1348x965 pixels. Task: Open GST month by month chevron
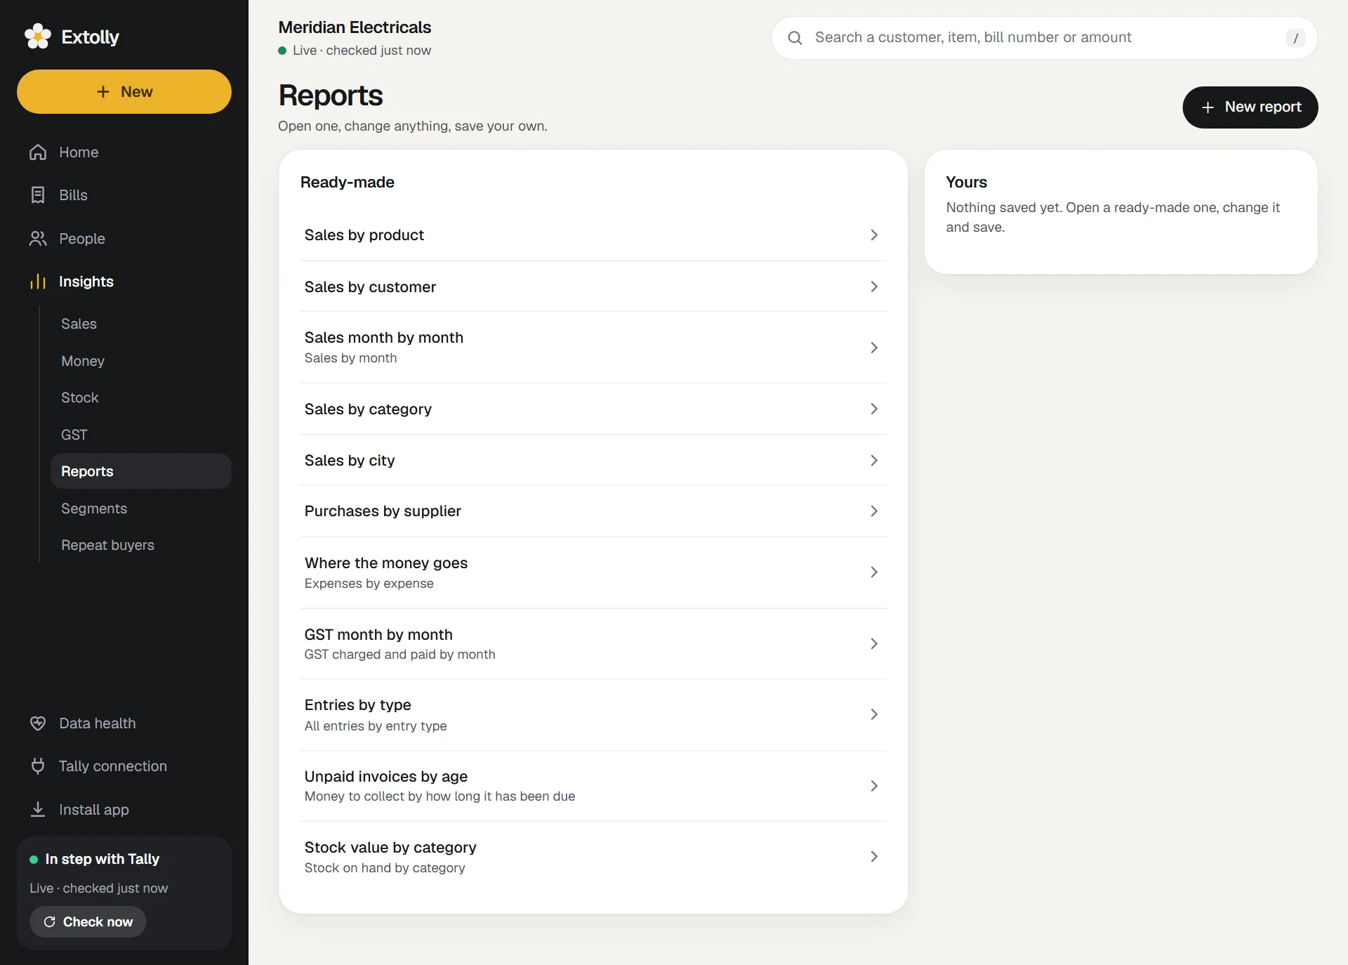[874, 644]
